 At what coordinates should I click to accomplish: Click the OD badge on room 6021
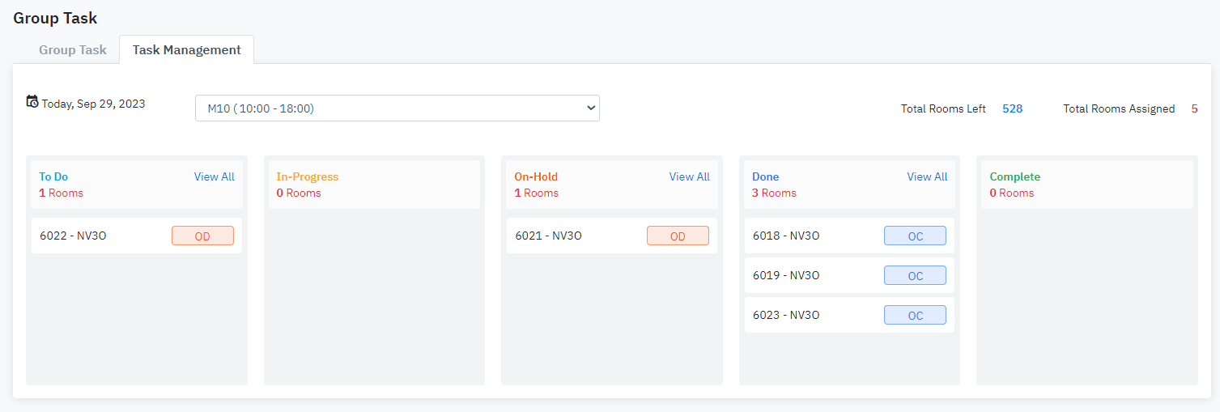(x=678, y=236)
